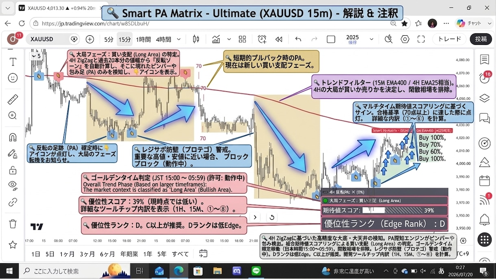
Task: Show hidden Windows tray icons
Action: (x=386, y=271)
